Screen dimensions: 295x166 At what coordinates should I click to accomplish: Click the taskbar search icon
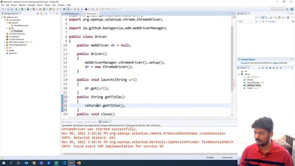point(11,163)
